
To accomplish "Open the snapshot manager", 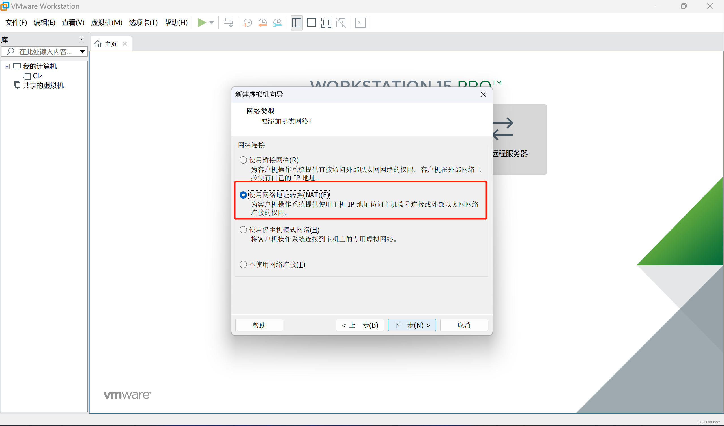I will (x=277, y=23).
